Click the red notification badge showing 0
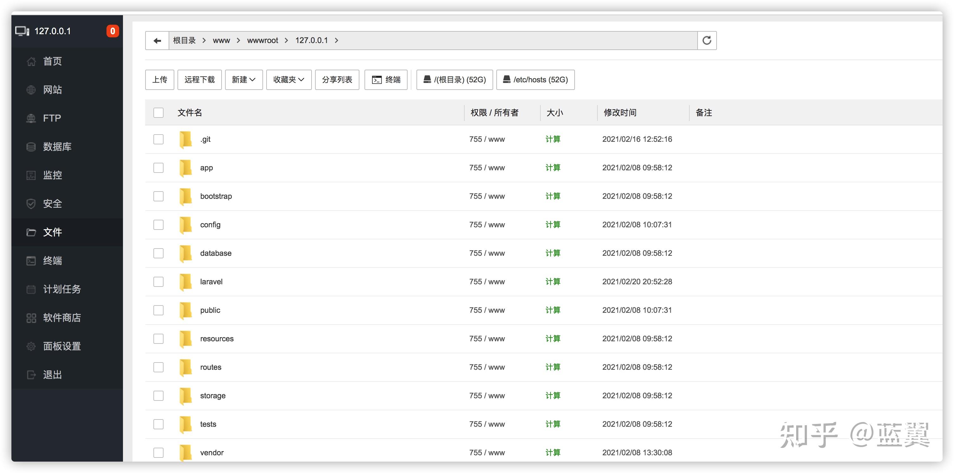Screen dimensions: 954x473 point(113,31)
